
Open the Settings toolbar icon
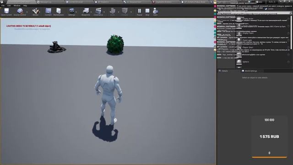[71, 11]
